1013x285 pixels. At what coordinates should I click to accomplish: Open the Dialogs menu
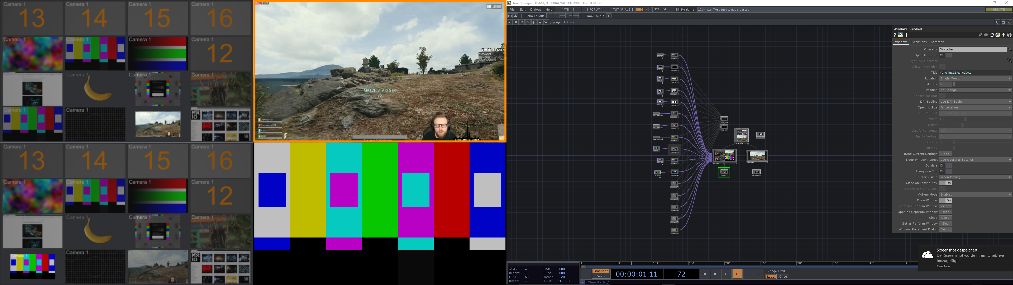coord(536,9)
